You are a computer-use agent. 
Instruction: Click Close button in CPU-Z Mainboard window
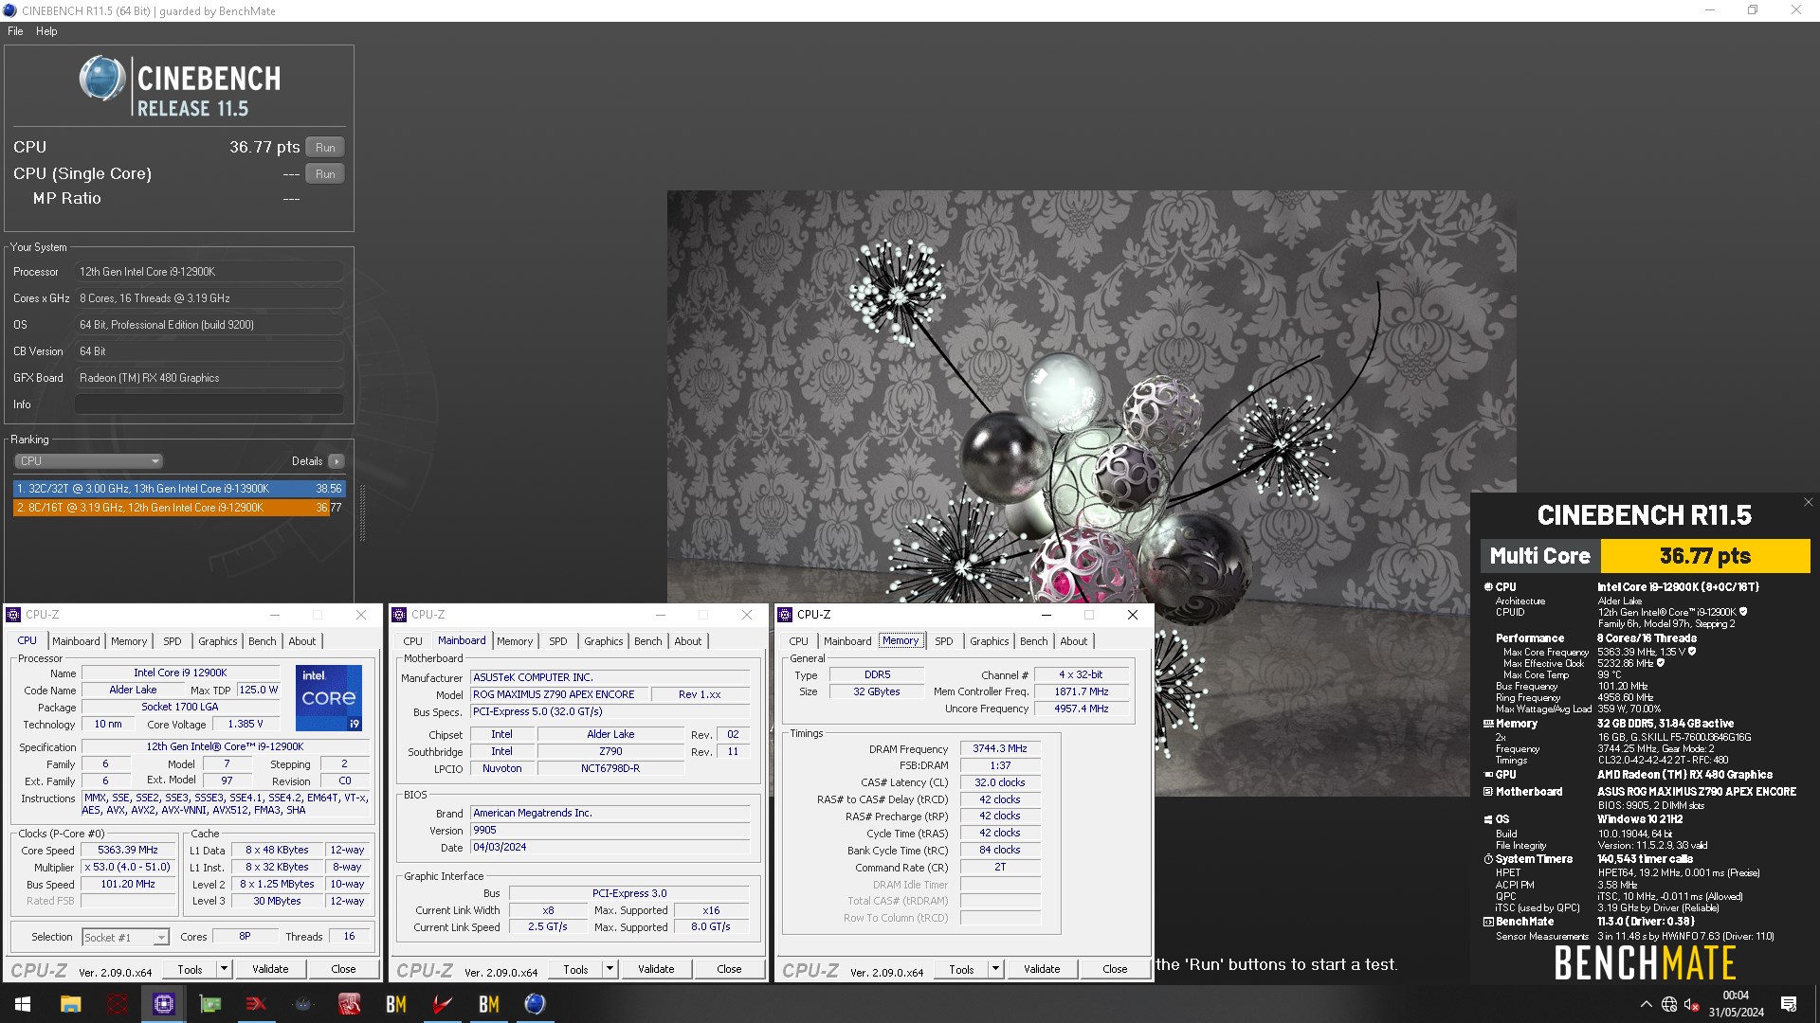click(x=729, y=969)
